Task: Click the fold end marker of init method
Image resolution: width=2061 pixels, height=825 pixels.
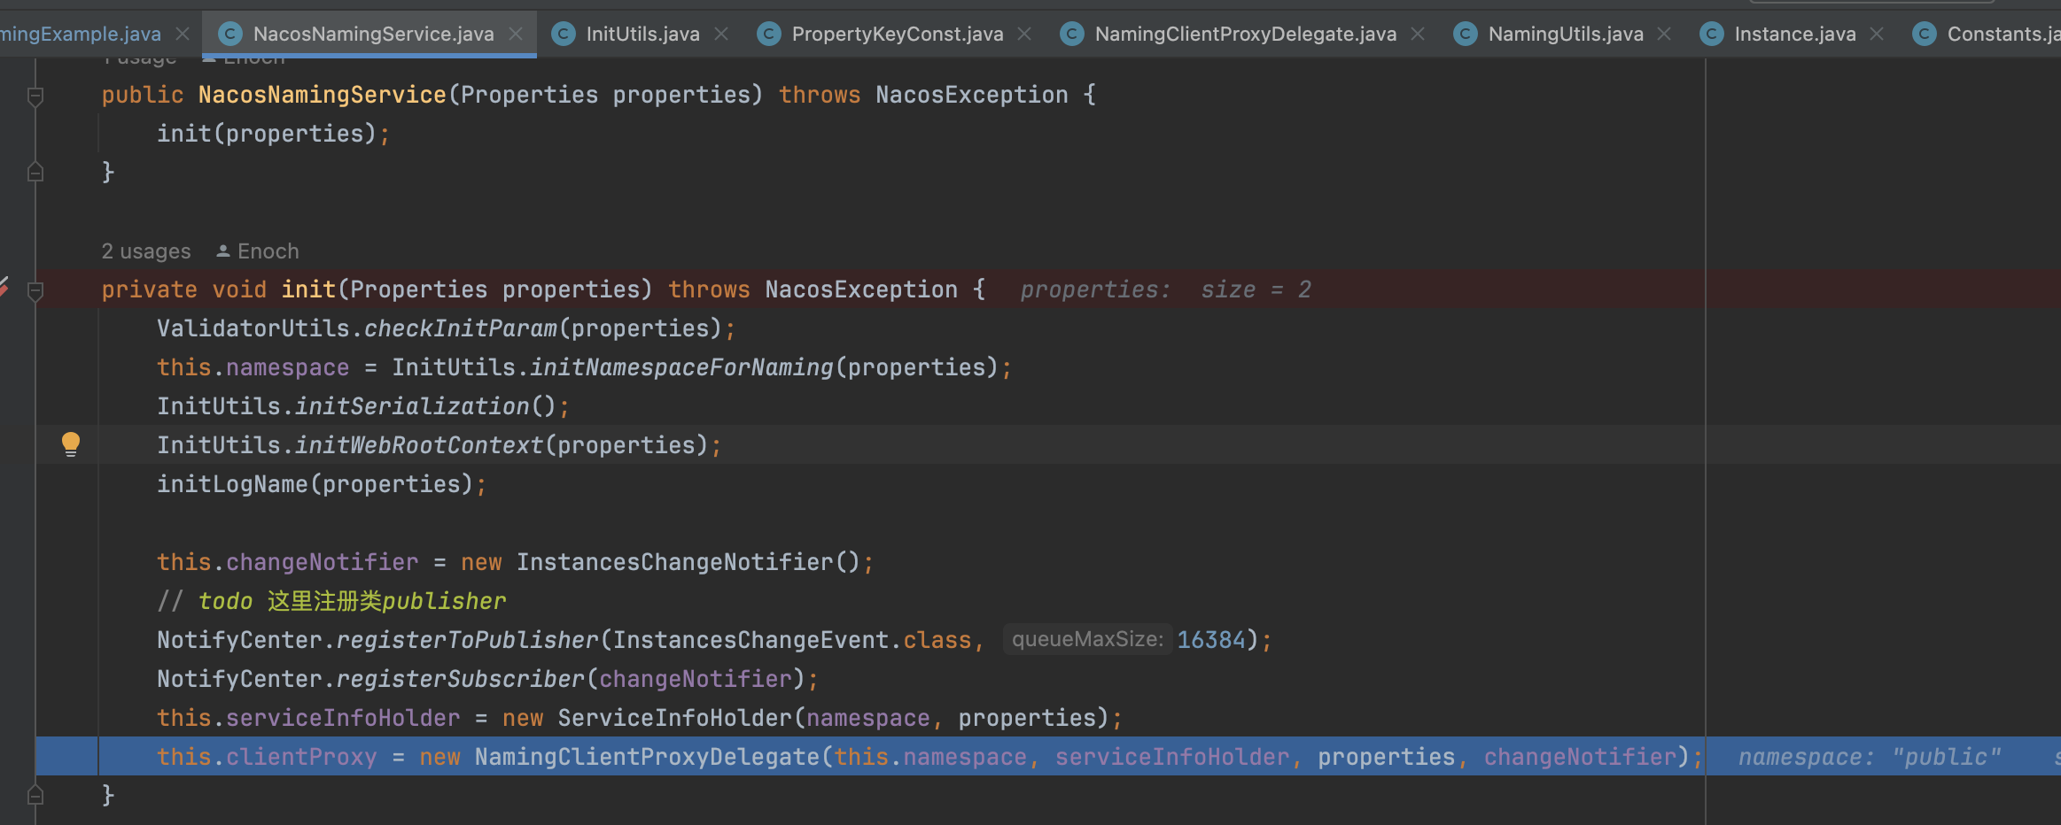Action: 35,795
